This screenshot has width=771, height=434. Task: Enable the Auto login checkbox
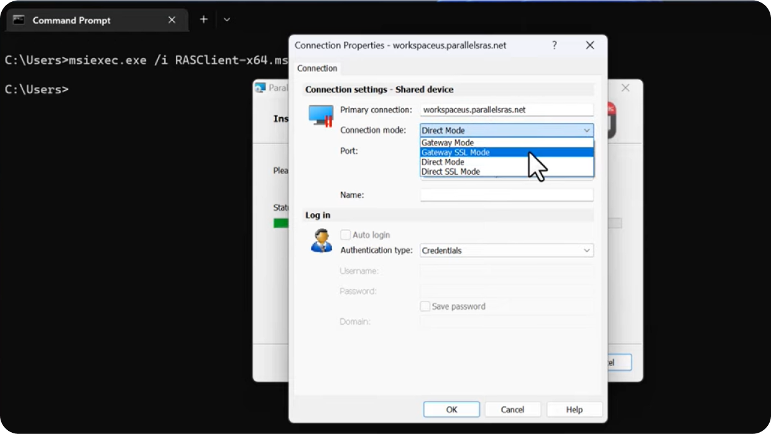tap(346, 235)
